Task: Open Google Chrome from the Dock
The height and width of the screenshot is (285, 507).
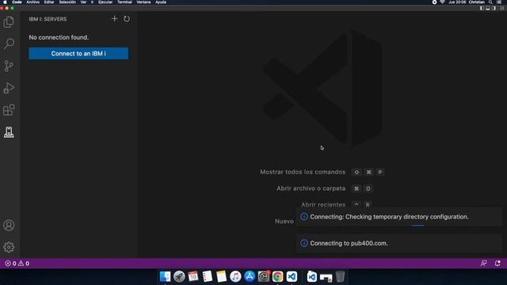Action: [277, 276]
